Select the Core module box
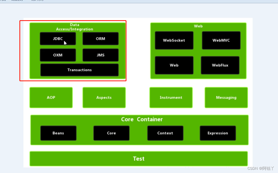 [111, 133]
